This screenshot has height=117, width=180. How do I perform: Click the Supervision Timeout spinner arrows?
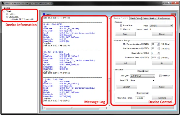point(158,57)
